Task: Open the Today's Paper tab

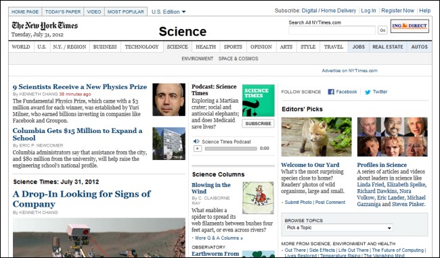Action: [x=63, y=11]
